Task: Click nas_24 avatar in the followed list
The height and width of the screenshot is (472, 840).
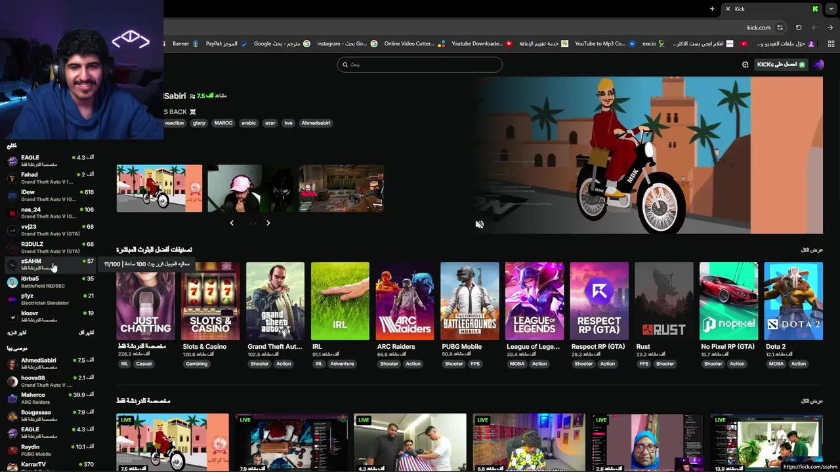Action: (12, 213)
